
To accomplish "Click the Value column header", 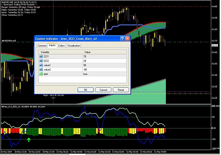I will (104, 52).
